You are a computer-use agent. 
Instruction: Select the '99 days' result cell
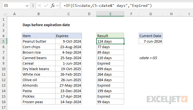point(110,102)
